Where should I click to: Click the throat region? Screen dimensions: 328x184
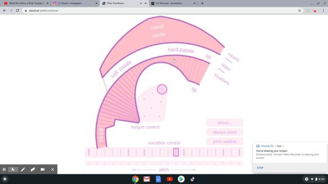[101, 134]
